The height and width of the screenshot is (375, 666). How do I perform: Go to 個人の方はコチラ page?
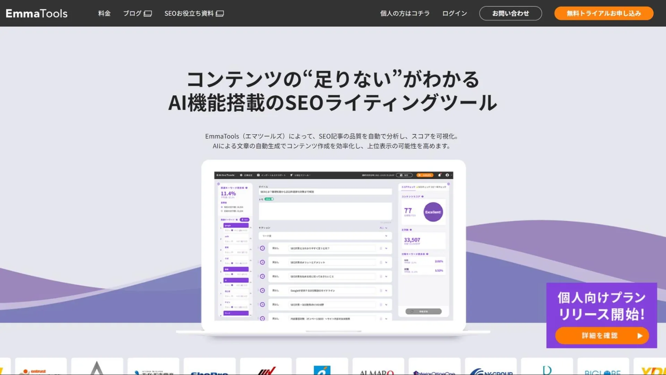pyautogui.click(x=405, y=13)
